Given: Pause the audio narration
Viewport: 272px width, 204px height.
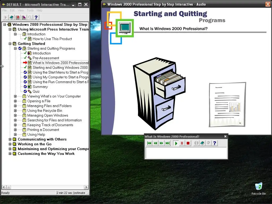Looking at the screenshot, I should pos(182,143).
